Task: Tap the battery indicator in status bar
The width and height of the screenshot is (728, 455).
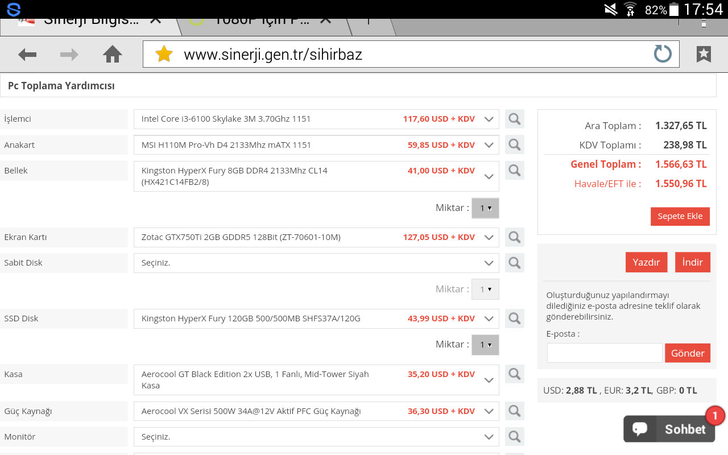Action: [x=674, y=9]
